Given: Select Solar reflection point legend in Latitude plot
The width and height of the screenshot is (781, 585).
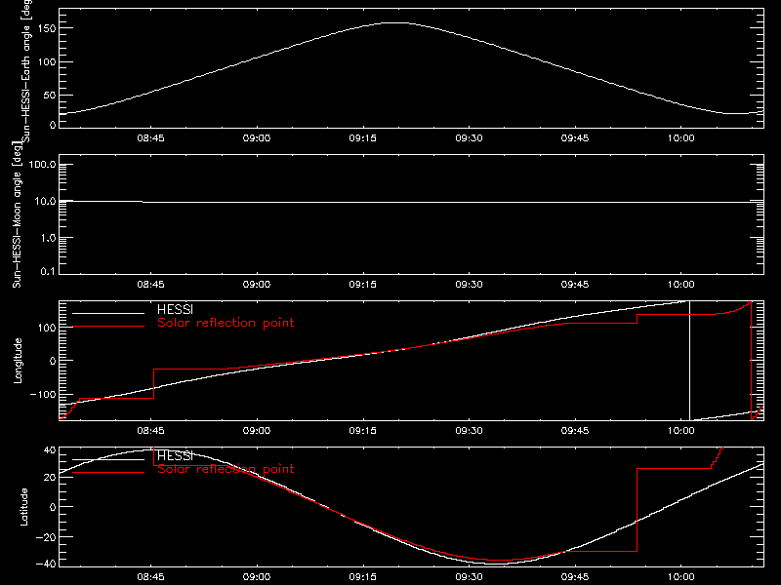Looking at the screenshot, I should coord(226,469).
